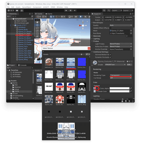Toggle debug mode bug icon in status bar

[x=122, y=101]
